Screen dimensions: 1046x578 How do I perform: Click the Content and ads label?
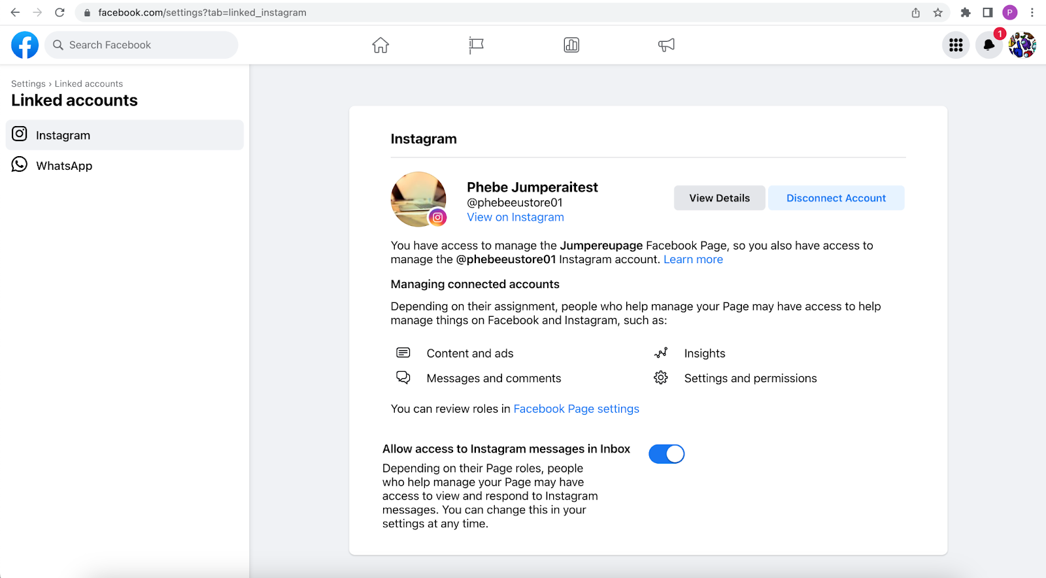[x=470, y=353]
